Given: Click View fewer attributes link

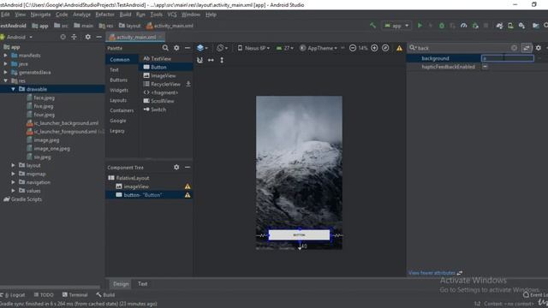Looking at the screenshot, I should 432,273.
